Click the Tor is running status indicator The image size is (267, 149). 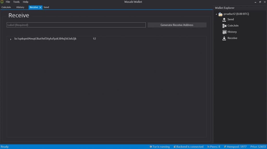(160, 147)
